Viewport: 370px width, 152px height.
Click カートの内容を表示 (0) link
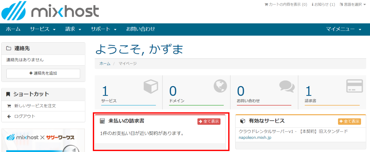(x=286, y=4)
